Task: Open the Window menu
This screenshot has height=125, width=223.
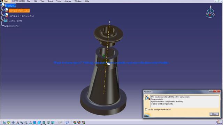Action: pos(78,1)
